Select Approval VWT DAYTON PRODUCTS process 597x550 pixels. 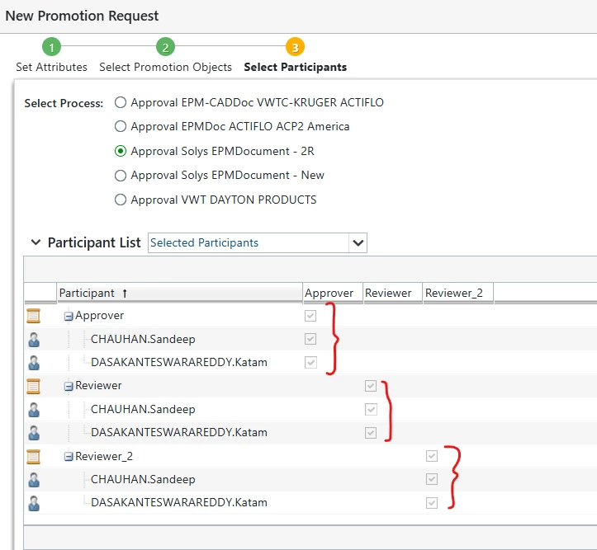(x=121, y=200)
